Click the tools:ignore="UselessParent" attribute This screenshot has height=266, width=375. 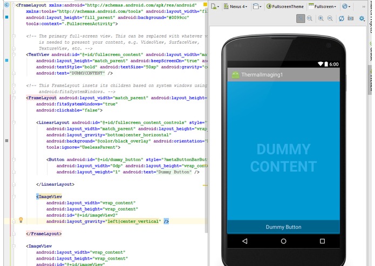pyautogui.click(x=82, y=147)
